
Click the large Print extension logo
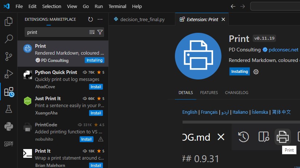198,56
